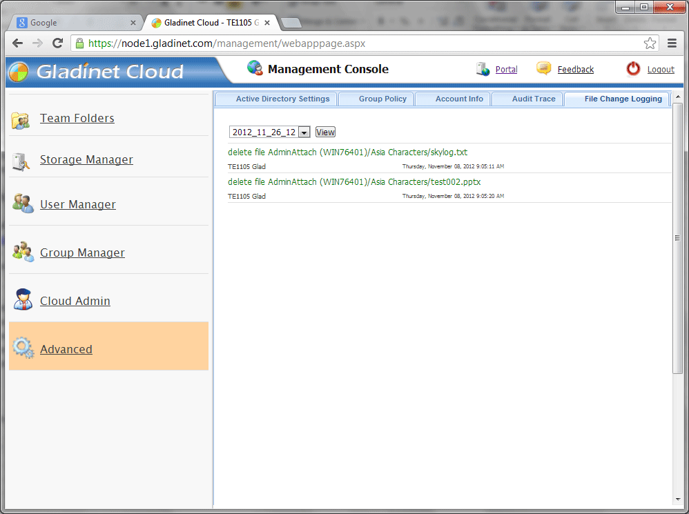
Task: Open the Portal link
Action: click(506, 70)
